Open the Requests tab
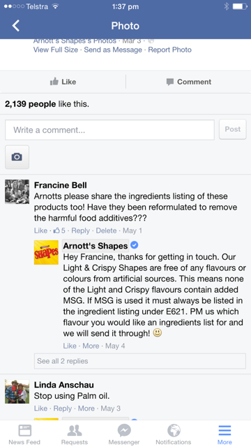This screenshot has width=251, height=447. coord(75,434)
